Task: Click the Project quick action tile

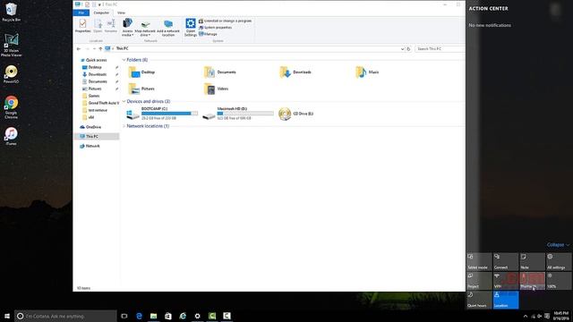Action: [479, 281]
